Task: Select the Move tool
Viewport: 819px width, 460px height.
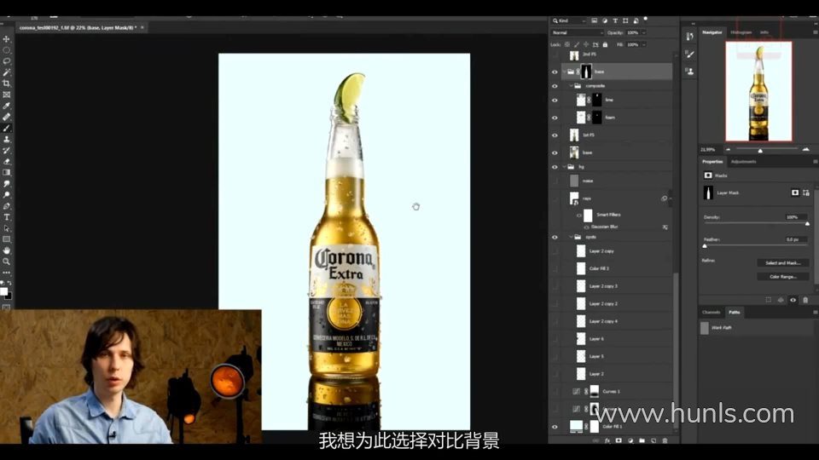Action: coord(6,39)
